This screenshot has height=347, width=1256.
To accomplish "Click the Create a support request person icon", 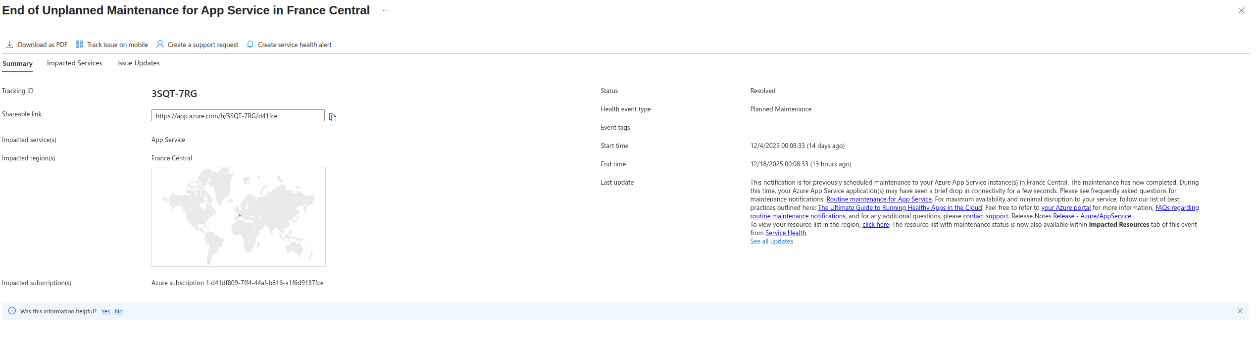I will click(x=160, y=44).
